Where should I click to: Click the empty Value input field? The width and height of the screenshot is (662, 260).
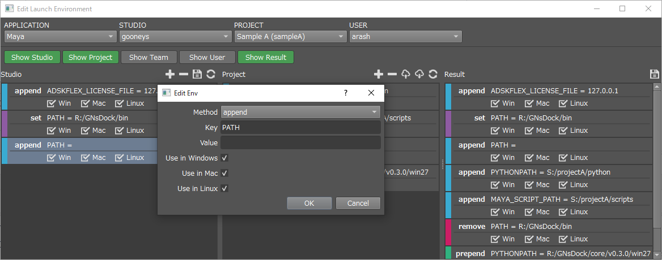[300, 142]
